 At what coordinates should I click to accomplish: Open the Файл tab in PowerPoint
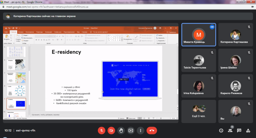[x=6, y=32]
